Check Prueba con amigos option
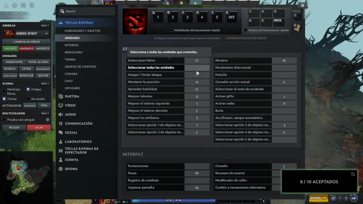The height and width of the screenshot is (204, 363). tap(4, 120)
